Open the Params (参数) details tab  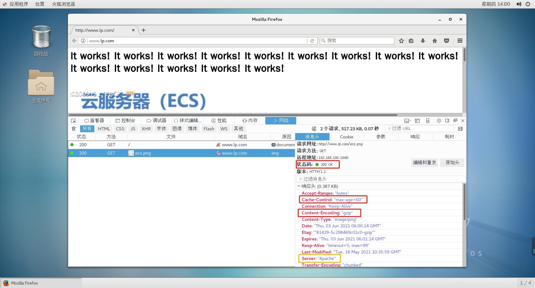381,137
